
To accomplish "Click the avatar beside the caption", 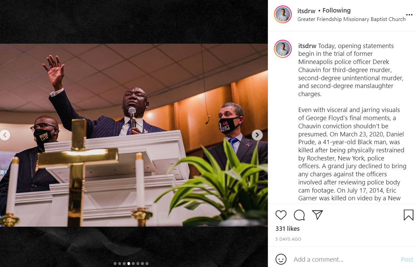I will [283, 49].
